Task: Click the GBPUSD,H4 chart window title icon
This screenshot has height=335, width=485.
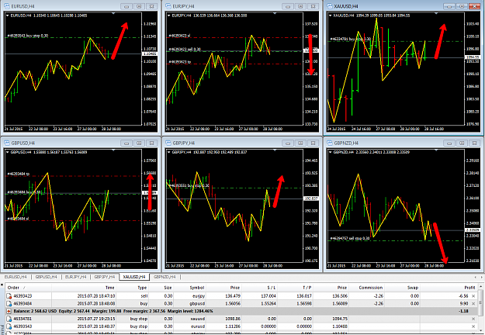Action: pyautogui.click(x=6, y=143)
